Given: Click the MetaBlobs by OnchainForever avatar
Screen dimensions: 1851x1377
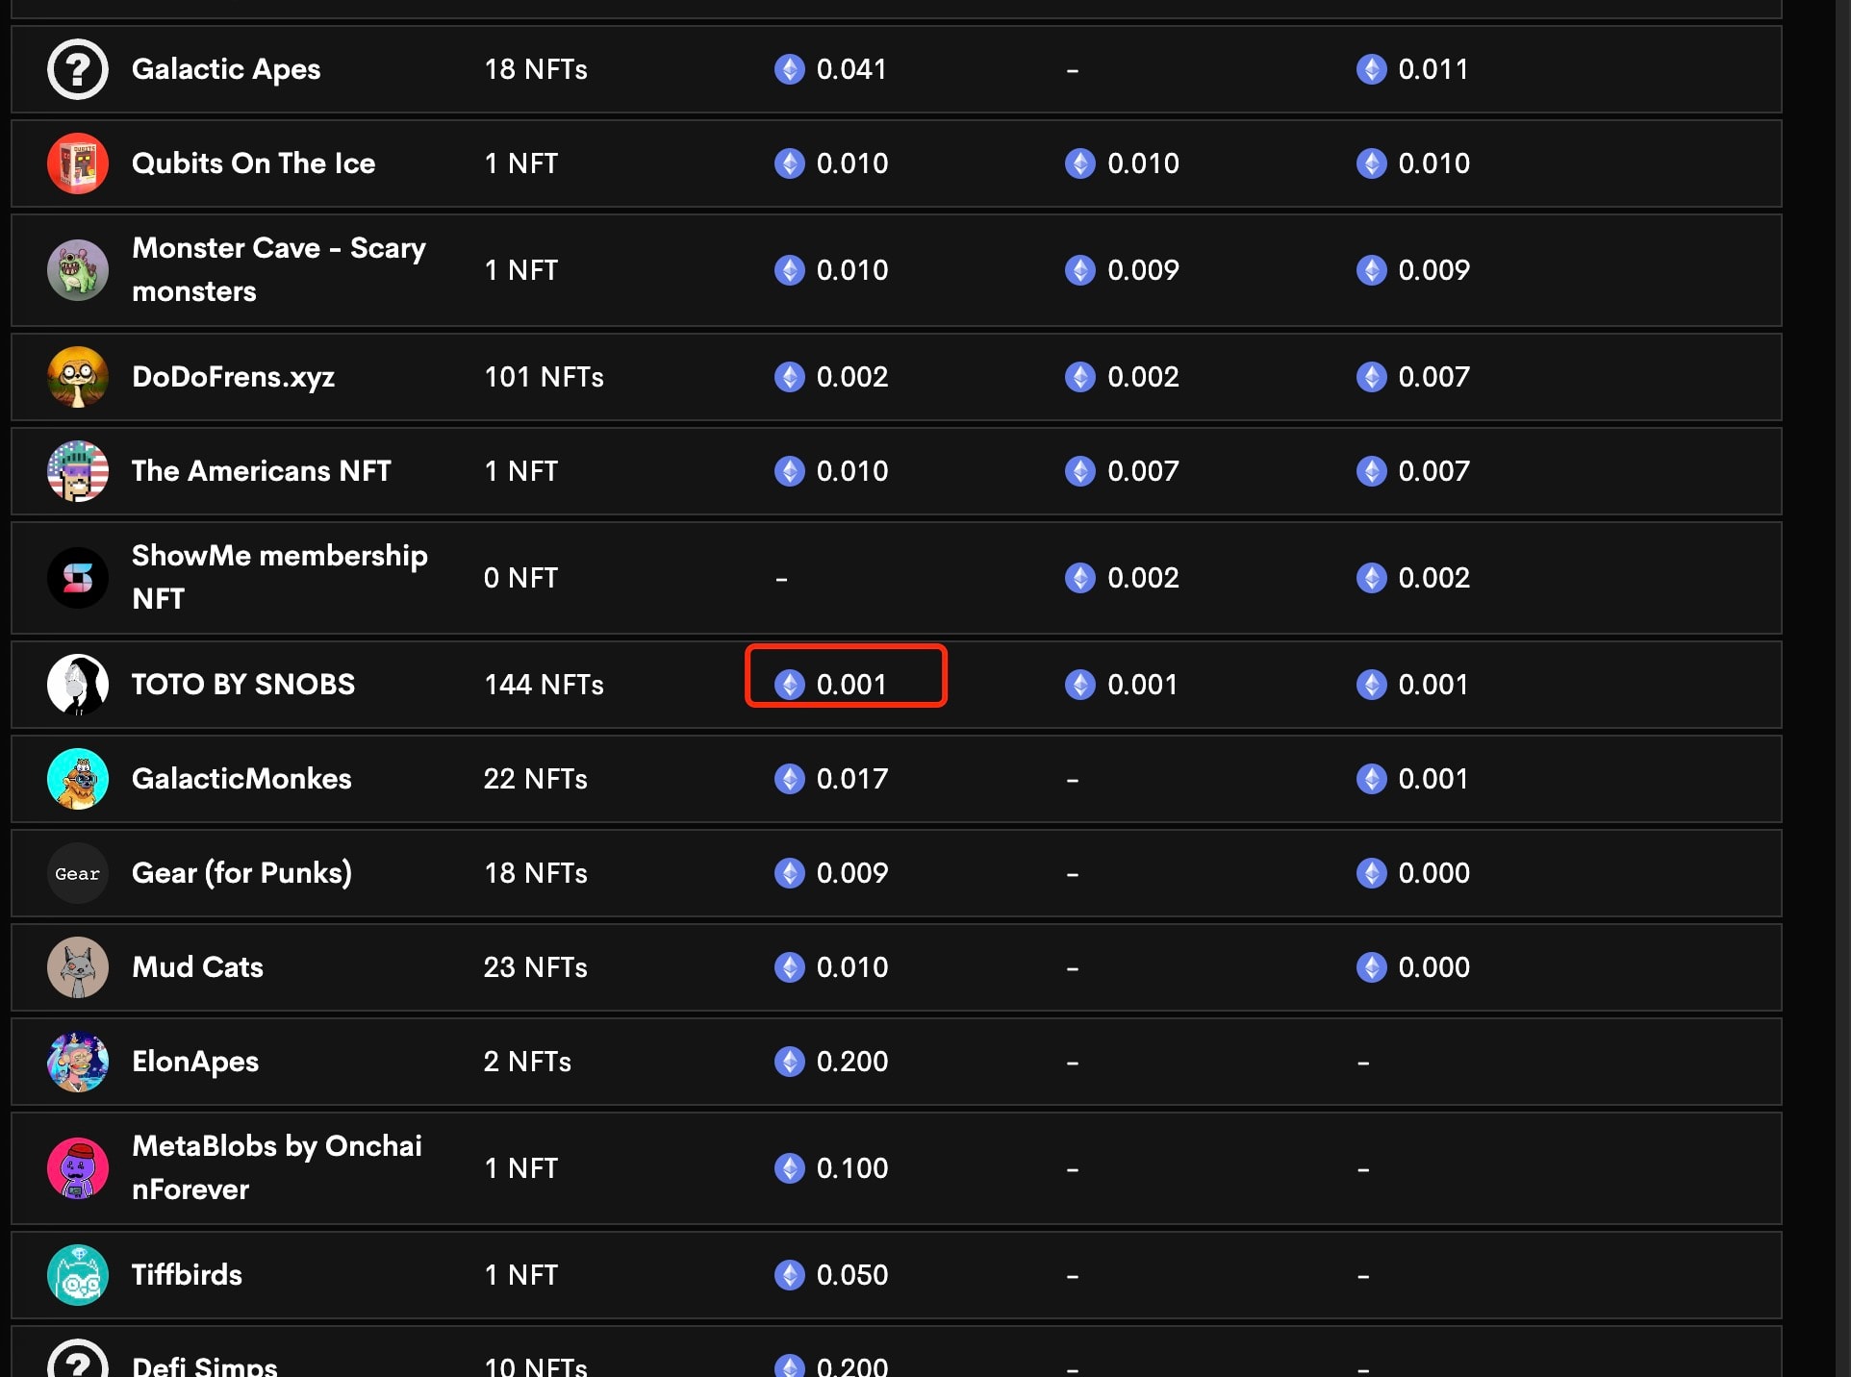Looking at the screenshot, I should pyautogui.click(x=78, y=1168).
